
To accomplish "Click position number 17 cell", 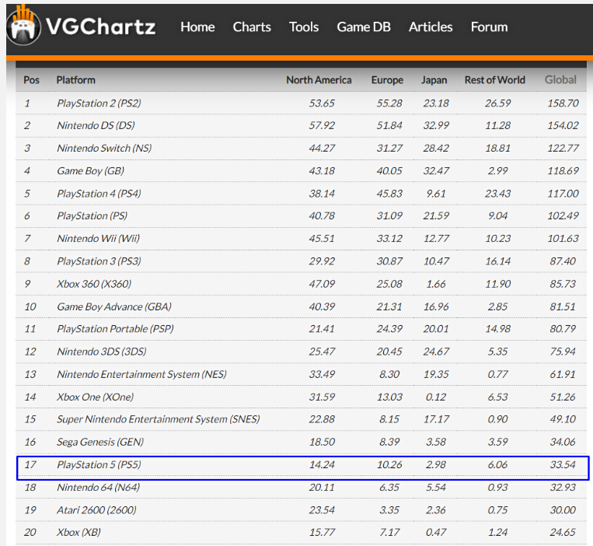I will 30,464.
